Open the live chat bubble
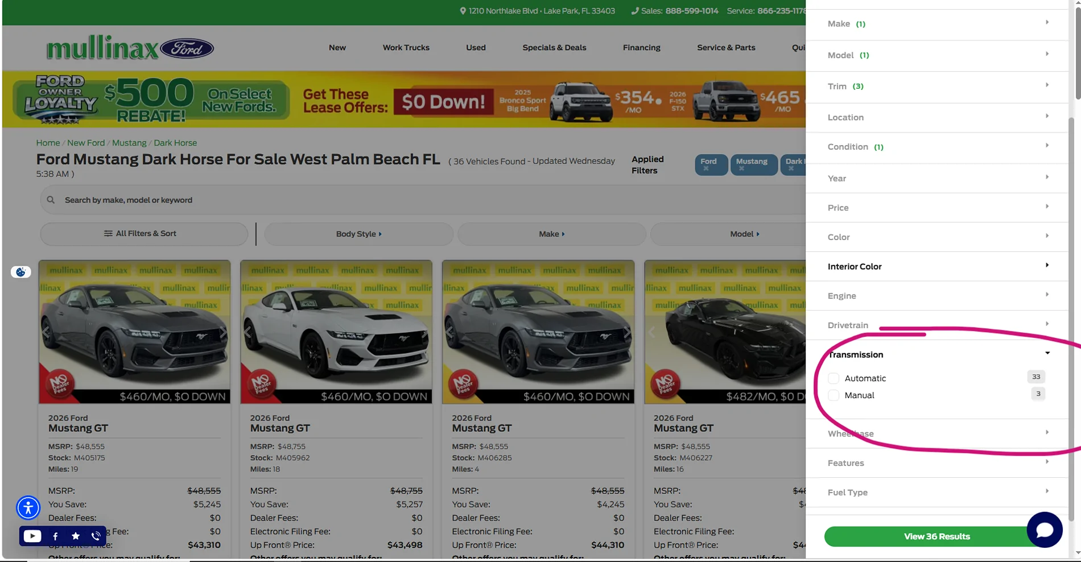Viewport: 1081px width, 562px height. click(1045, 530)
